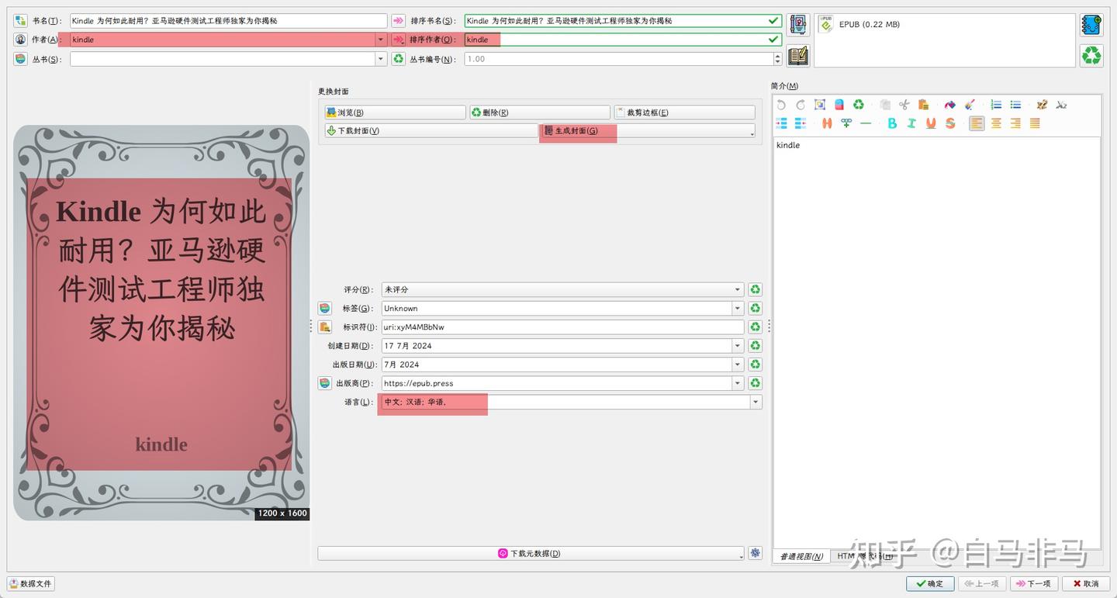Screen dimensions: 1117x598
Task: Click the arrow to auto-generate 排序作者
Action: pyautogui.click(x=398, y=40)
